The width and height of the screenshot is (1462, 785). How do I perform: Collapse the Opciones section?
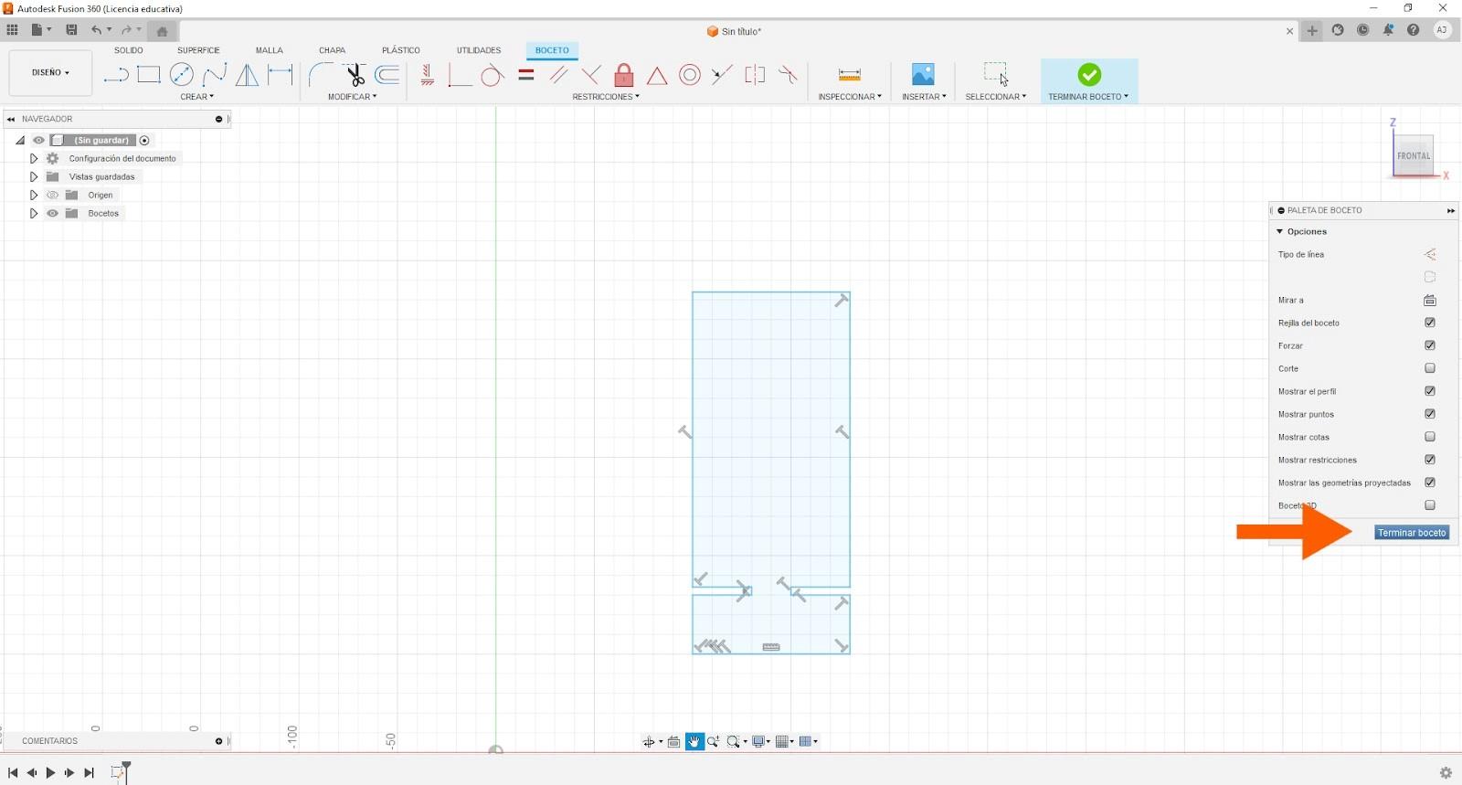click(x=1280, y=231)
